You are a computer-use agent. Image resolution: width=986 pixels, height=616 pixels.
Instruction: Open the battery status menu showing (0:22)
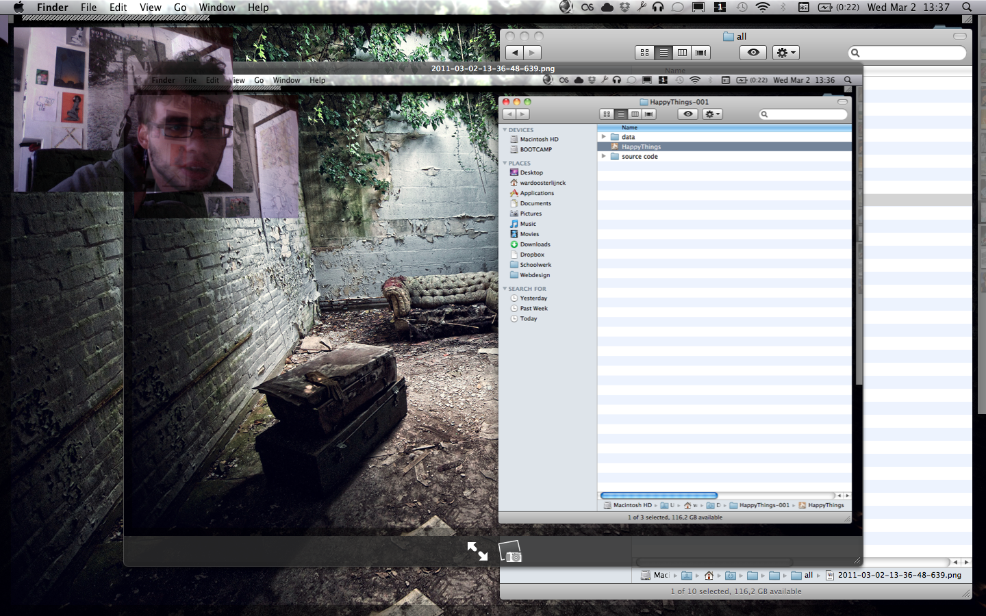[x=839, y=8]
